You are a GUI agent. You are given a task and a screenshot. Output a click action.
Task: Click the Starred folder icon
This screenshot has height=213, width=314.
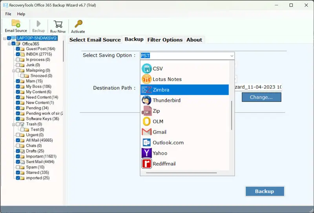[x=22, y=173]
